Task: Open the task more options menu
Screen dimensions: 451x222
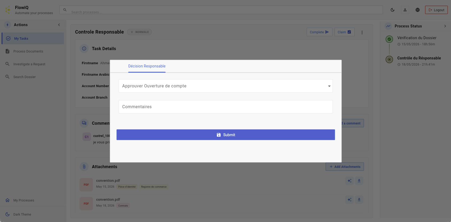Action: pyautogui.click(x=362, y=33)
